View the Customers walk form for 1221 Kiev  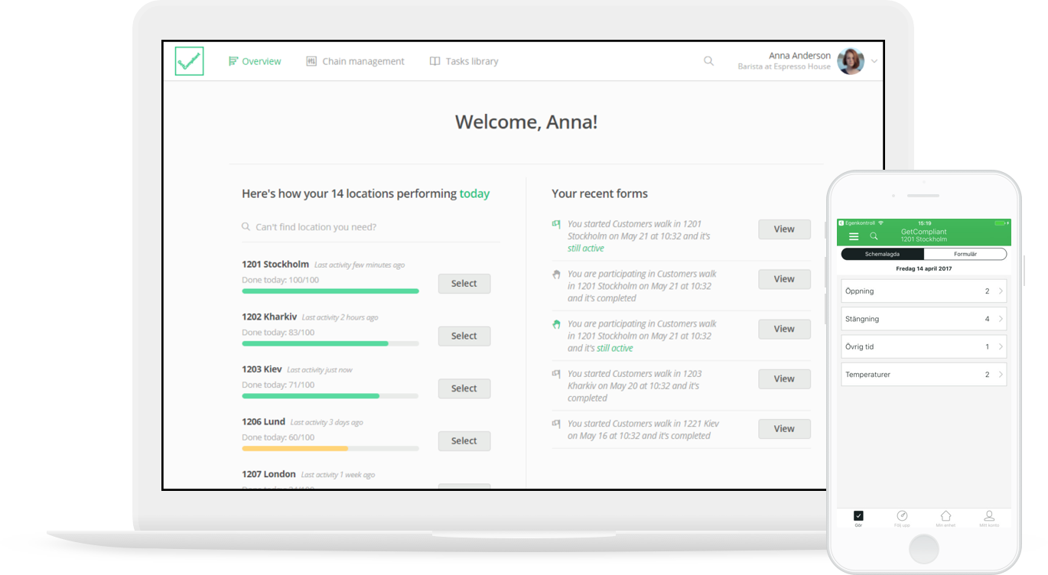[783, 428]
